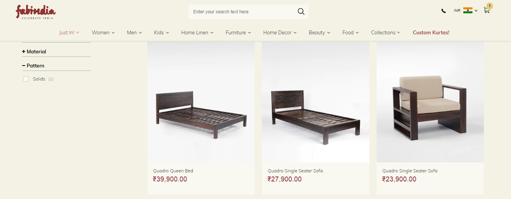511x199 pixels.
Task: Open the Furniture menu
Action: click(238, 32)
